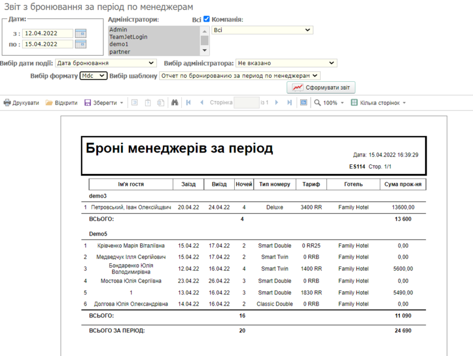The image size is (473, 356).
Task: Click the Відкрити open folder icon
Action: (49, 103)
